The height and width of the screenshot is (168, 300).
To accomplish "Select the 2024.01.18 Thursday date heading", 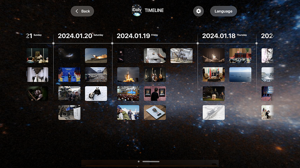I will (x=224, y=35).
